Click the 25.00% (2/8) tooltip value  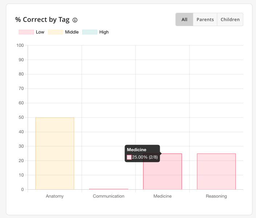[x=145, y=157]
